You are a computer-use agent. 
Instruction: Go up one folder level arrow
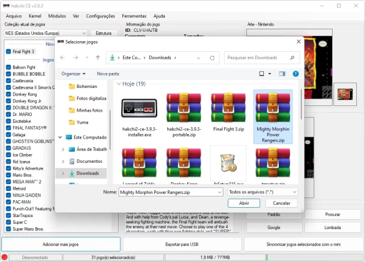(98, 57)
